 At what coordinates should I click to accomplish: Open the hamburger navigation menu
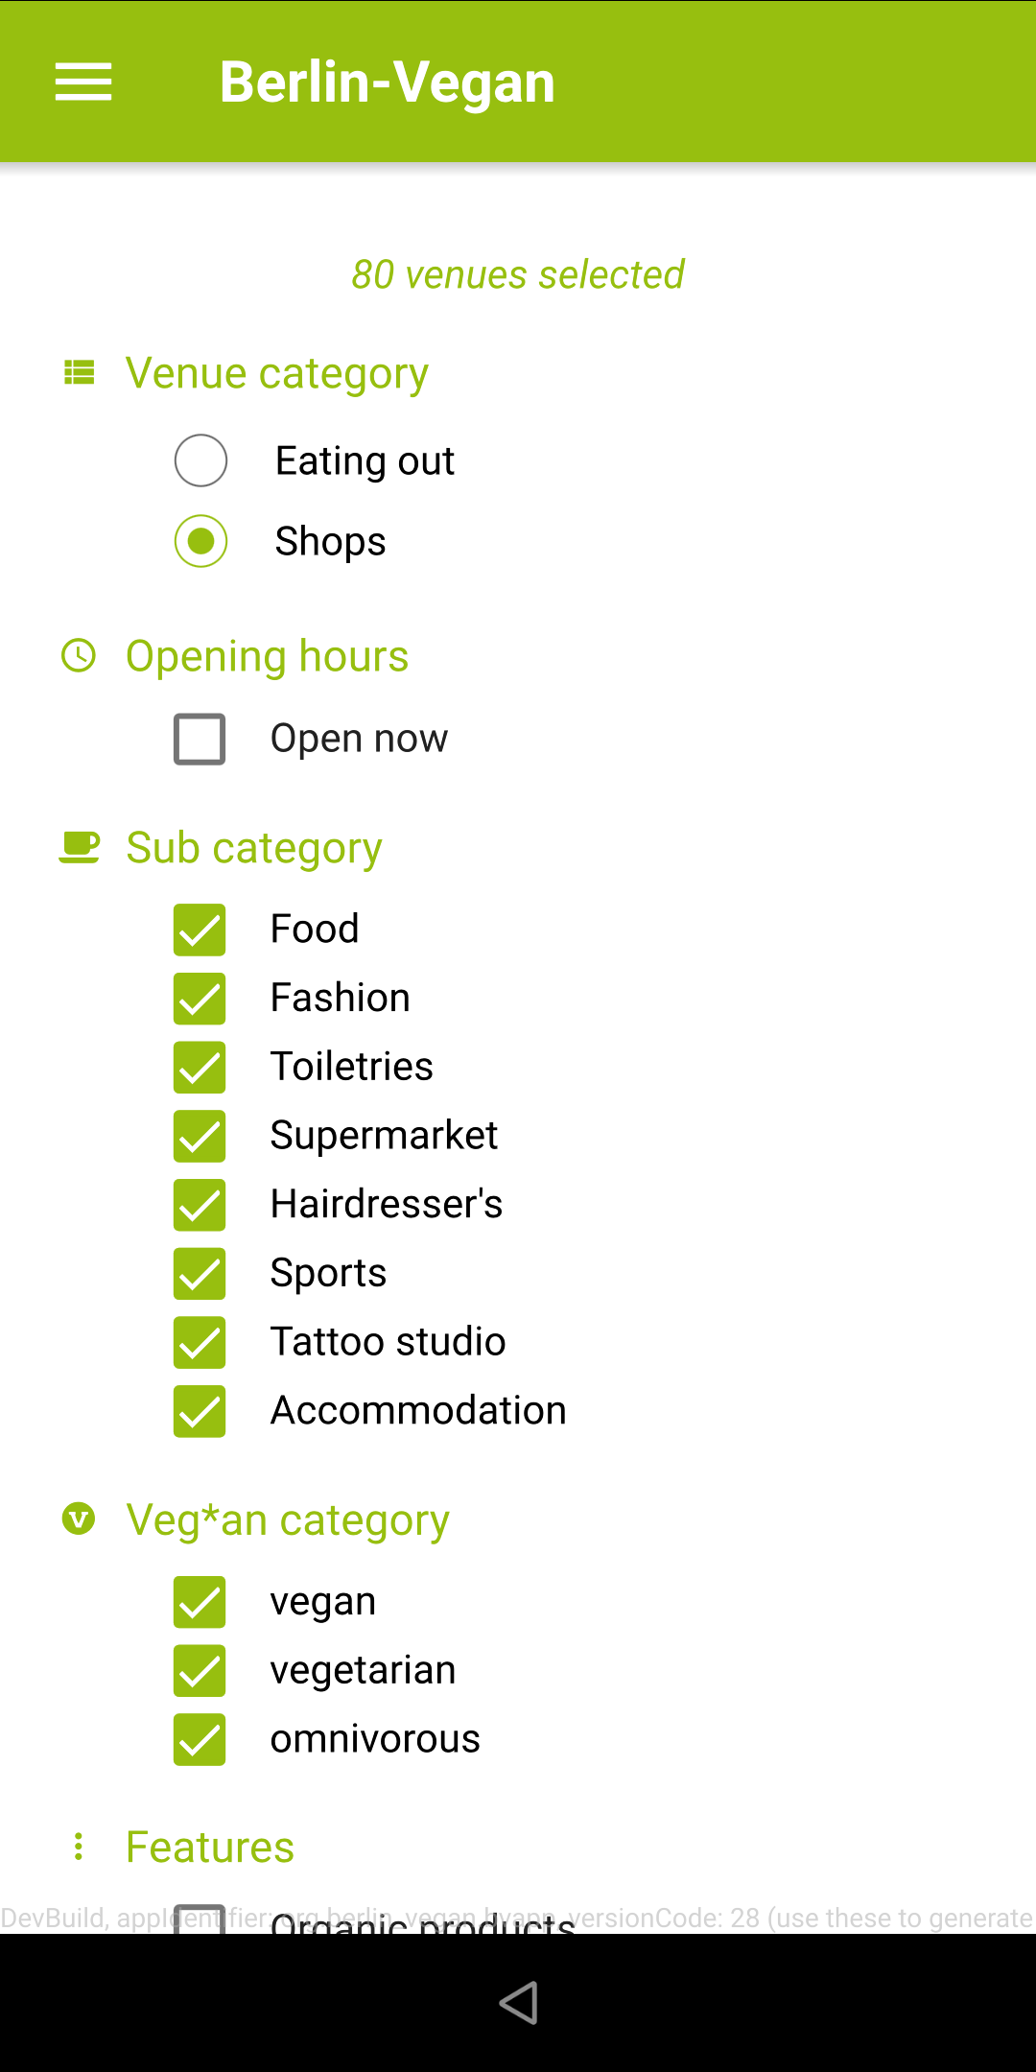point(83,82)
